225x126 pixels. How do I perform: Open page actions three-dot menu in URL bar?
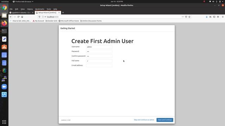[x=183, y=17]
